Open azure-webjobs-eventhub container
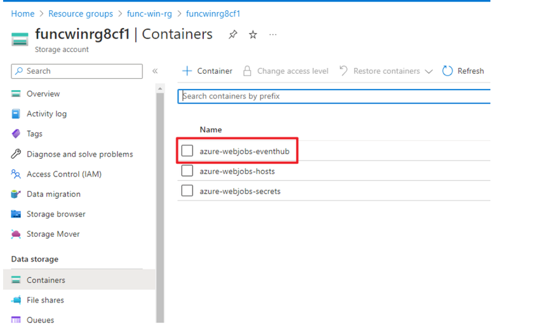Viewport: 551px width, 327px height. (x=245, y=151)
